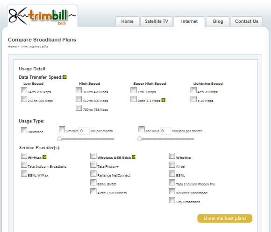Image resolution: width=271 pixels, height=232 pixels.
Task: Select the Unlimited usage type checkbox
Action: pos(24,130)
